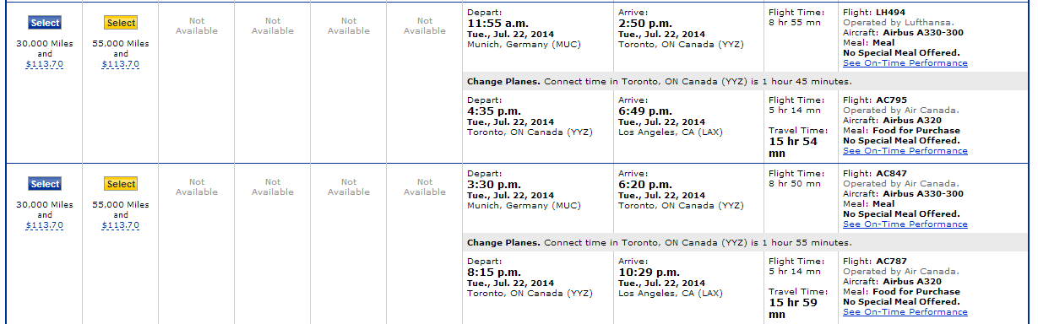Screen dimensions: 1038x324
Task: Click the Change Planes notice with 1 hour 55 minutes
Action: coord(659,243)
